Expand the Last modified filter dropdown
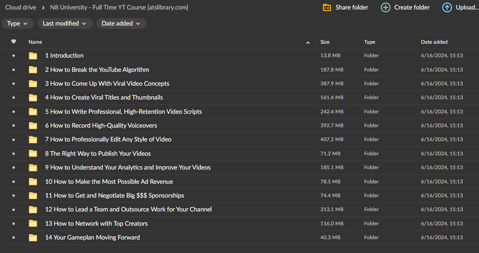The width and height of the screenshot is (479, 253). (64, 23)
